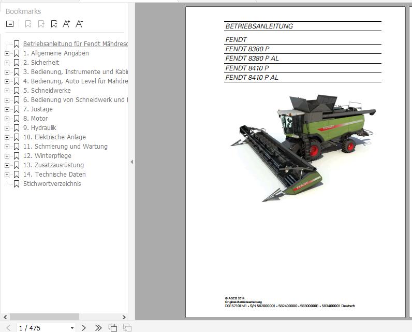
Task: Decrease bookmark text size
Action: (79, 24)
